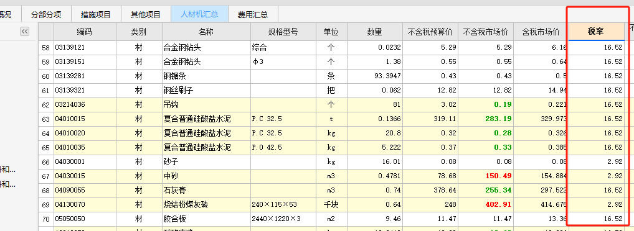The height and width of the screenshot is (231, 634).
Task: Select code cell 03139321
Action: (85, 90)
